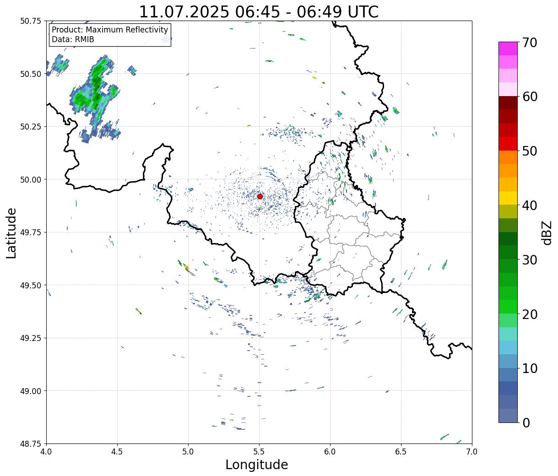This screenshot has width=558, height=476.
Task: Click longitude tick label 6.0
Action: [x=330, y=452]
